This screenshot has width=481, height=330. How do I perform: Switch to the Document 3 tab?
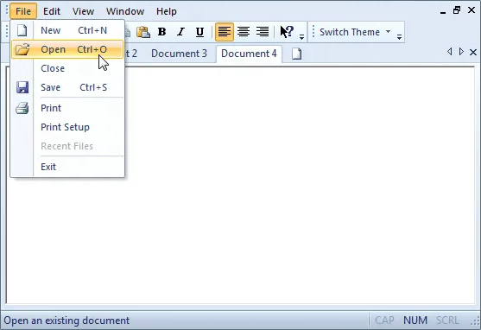coord(179,54)
